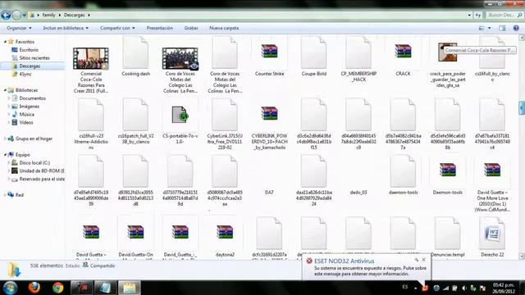
Task: Open Unidad de BD-ROM drive
Action: point(42,170)
